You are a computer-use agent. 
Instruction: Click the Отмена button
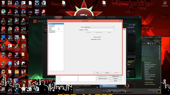(x=107, y=73)
